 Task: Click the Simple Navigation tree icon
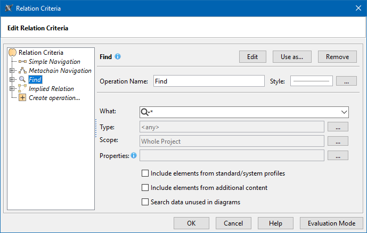[22, 62]
